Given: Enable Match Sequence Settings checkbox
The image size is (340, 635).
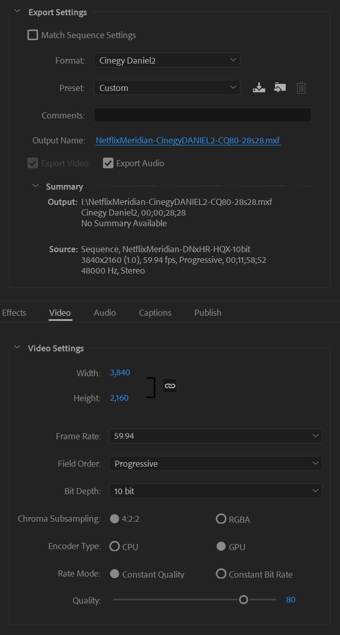Looking at the screenshot, I should tap(32, 35).
